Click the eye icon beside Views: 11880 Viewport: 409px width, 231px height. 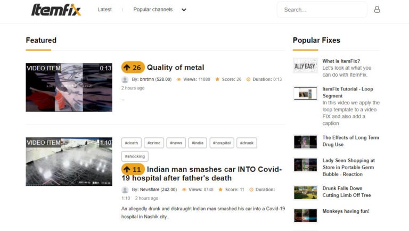tap(179, 79)
